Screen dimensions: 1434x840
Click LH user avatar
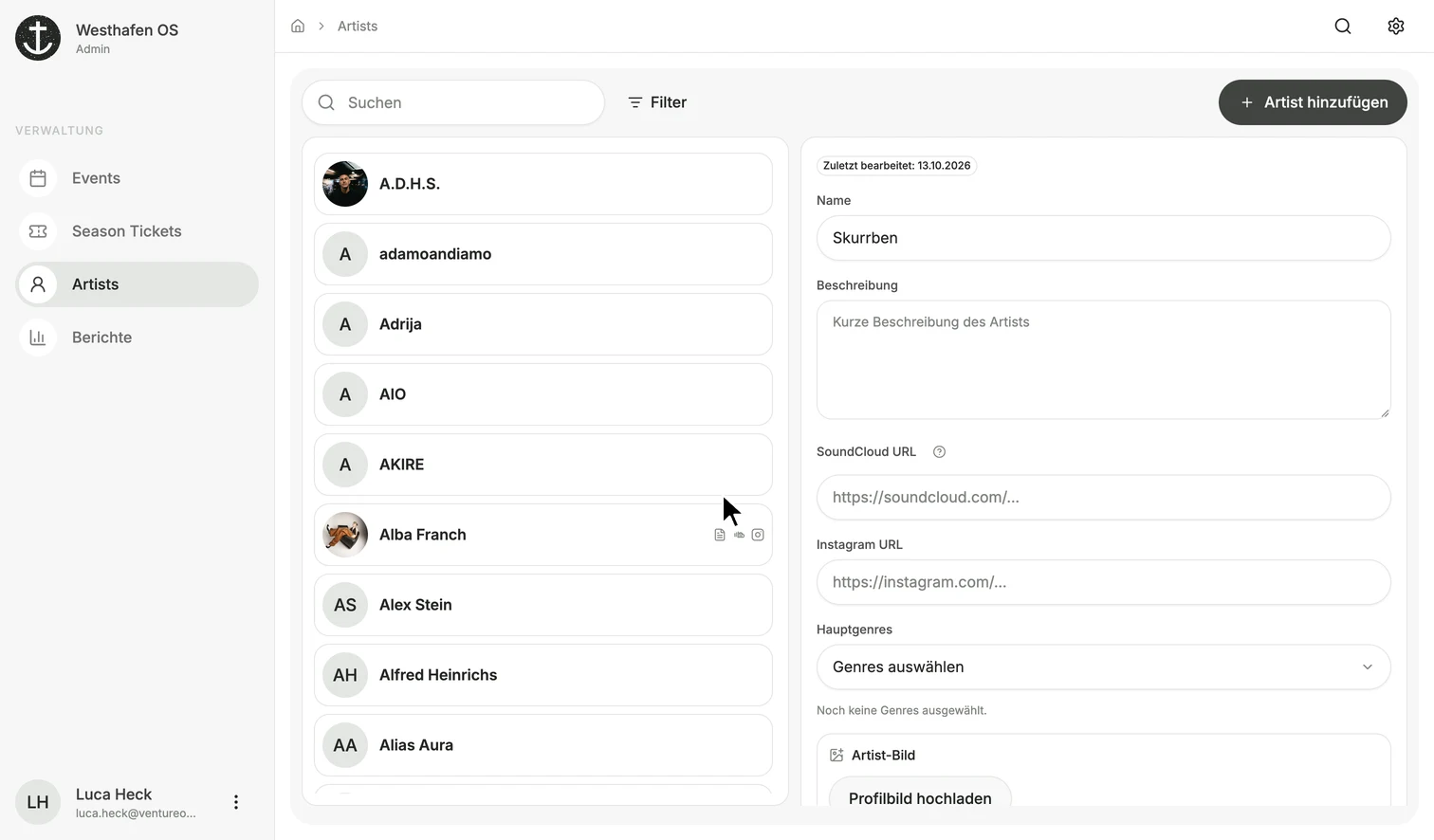tap(38, 802)
